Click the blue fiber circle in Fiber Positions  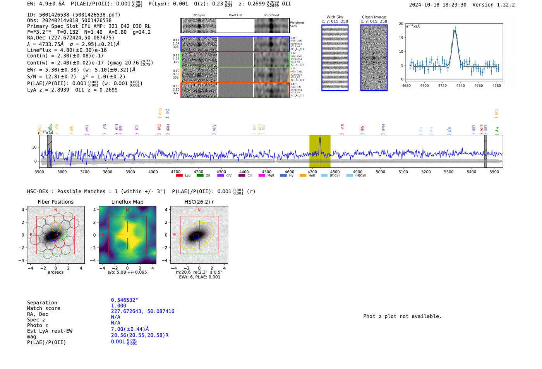pos(51,236)
